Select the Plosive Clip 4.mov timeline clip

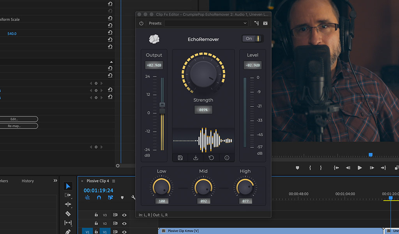pos(271,231)
